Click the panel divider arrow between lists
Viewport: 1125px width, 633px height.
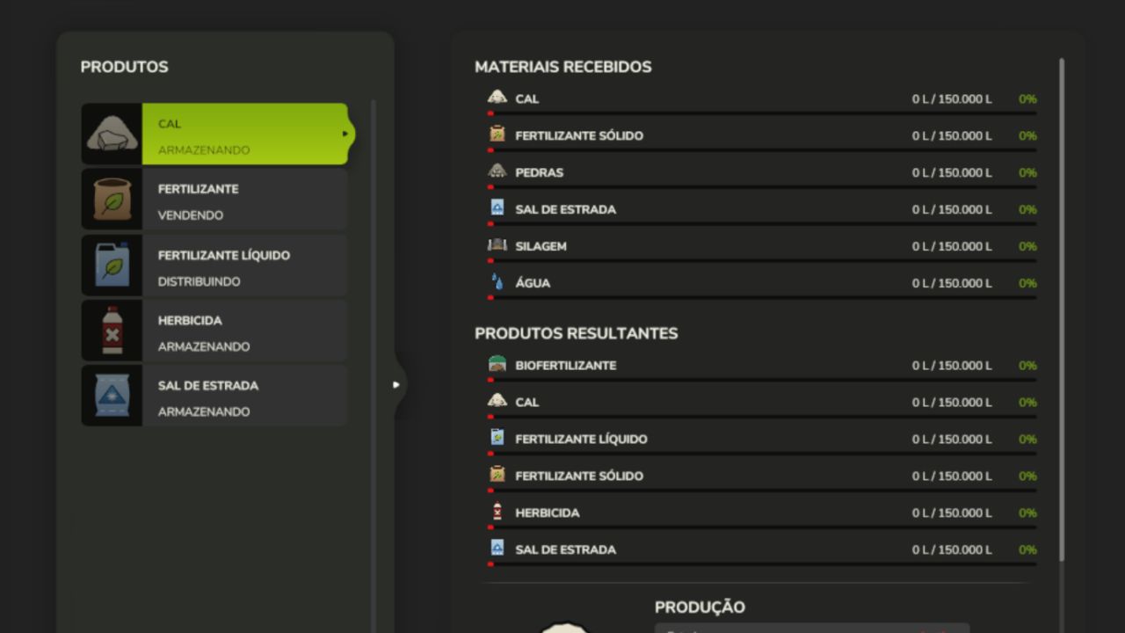coord(396,384)
